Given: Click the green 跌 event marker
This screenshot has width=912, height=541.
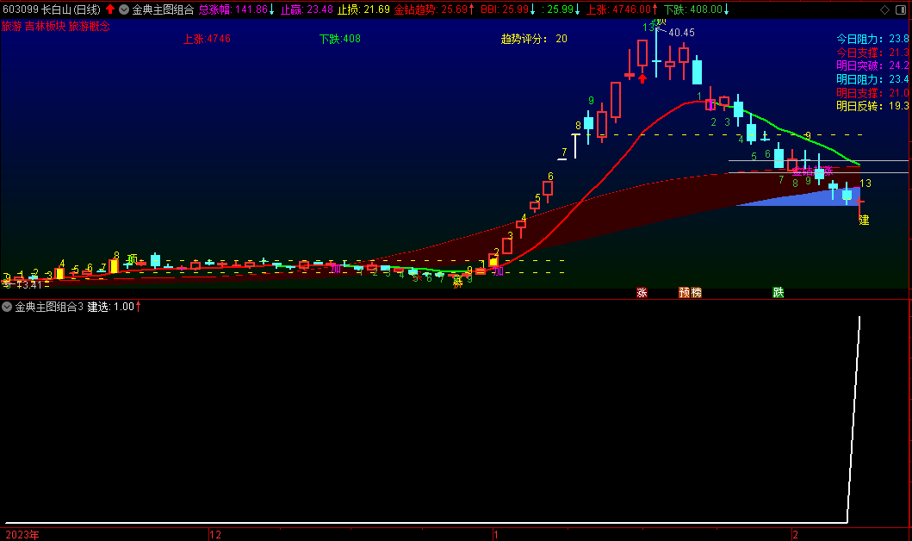Looking at the screenshot, I should tap(779, 293).
